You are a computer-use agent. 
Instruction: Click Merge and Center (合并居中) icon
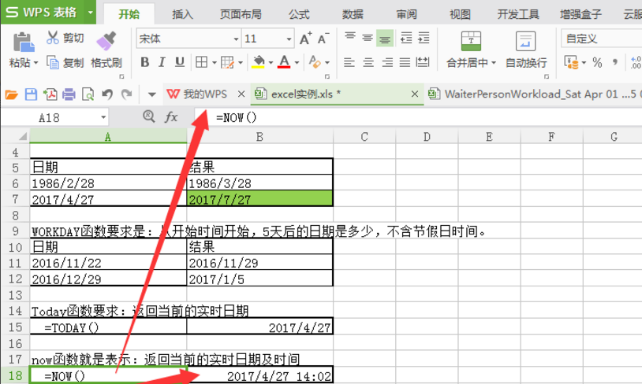(x=471, y=41)
